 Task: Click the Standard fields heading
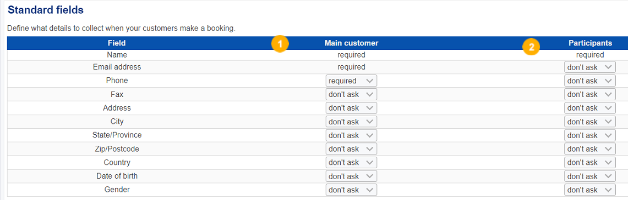pos(46,10)
